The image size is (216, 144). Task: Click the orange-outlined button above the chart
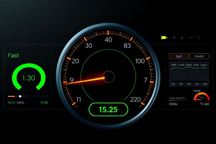point(179,56)
